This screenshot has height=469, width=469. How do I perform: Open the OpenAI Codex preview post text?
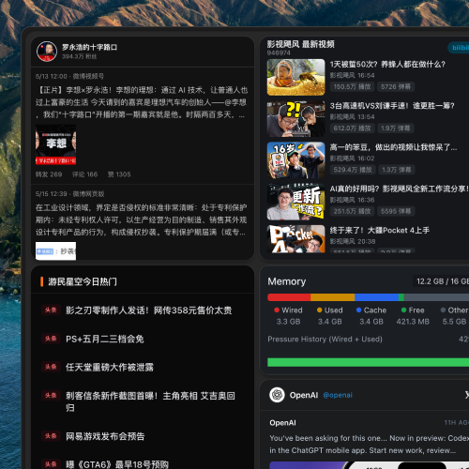click(x=370, y=444)
